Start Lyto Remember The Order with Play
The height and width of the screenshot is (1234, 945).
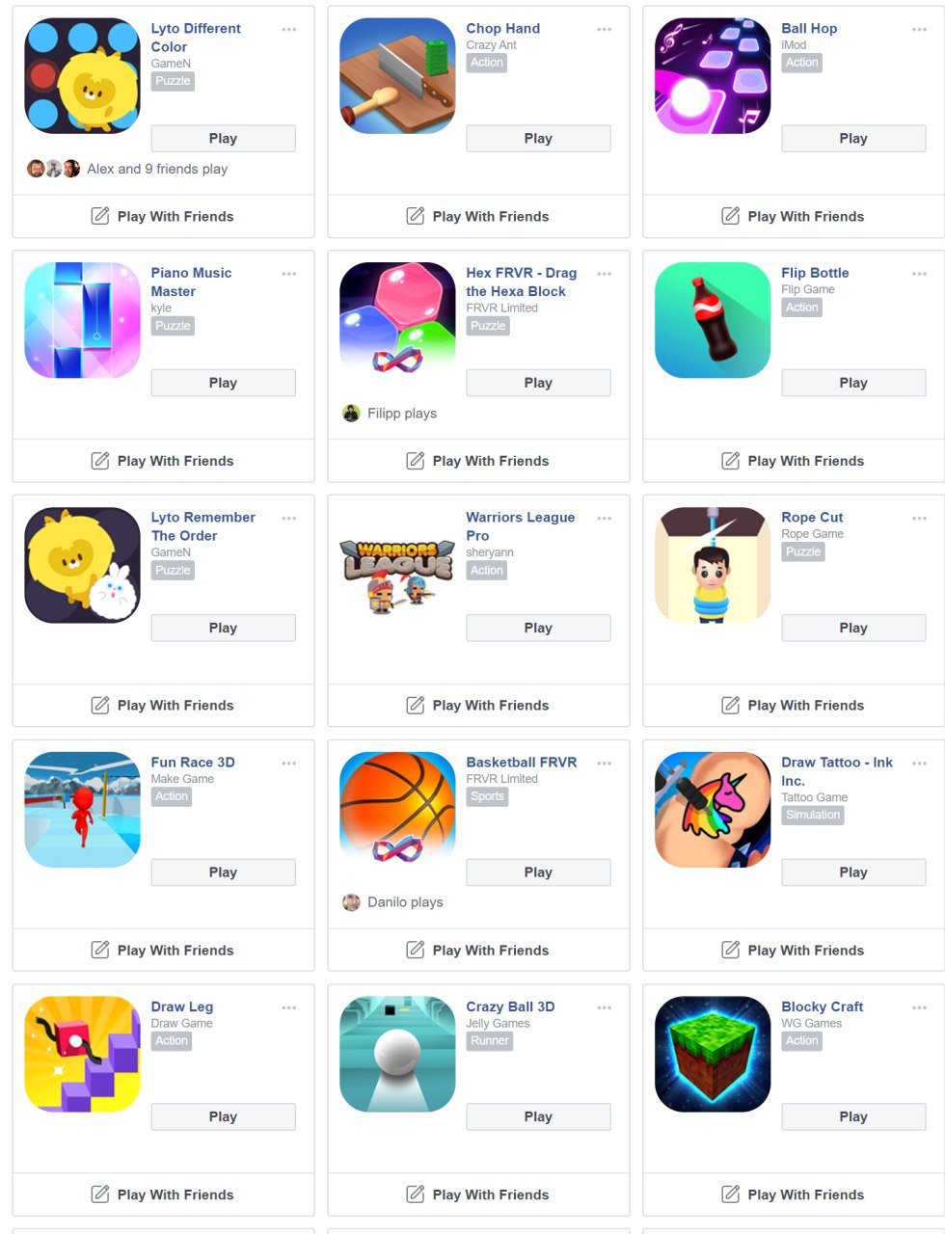point(223,628)
